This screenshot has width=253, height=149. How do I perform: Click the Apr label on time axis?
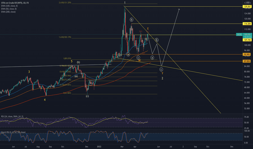pyautogui.click(x=135, y=147)
